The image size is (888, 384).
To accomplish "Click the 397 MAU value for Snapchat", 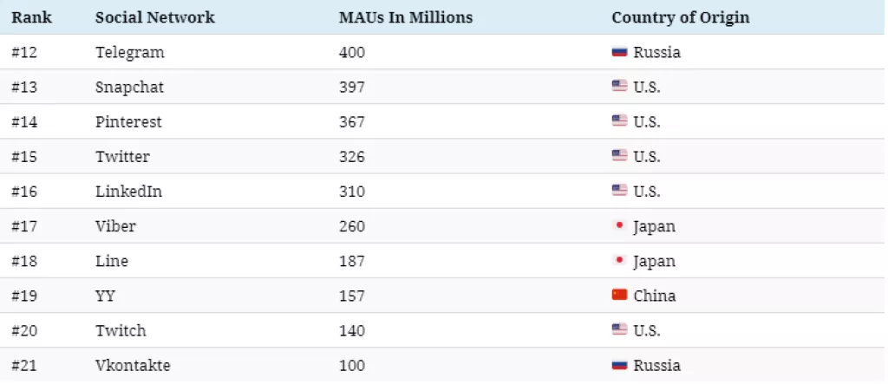I will click(x=352, y=87).
